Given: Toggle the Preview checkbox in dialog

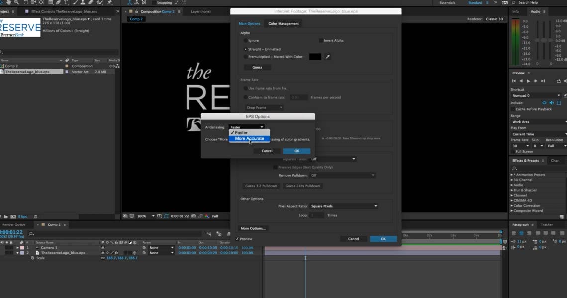Looking at the screenshot, I should 237,239.
